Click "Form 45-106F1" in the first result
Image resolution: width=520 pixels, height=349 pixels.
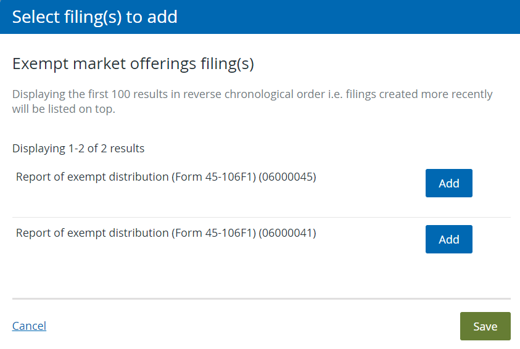tap(213, 176)
